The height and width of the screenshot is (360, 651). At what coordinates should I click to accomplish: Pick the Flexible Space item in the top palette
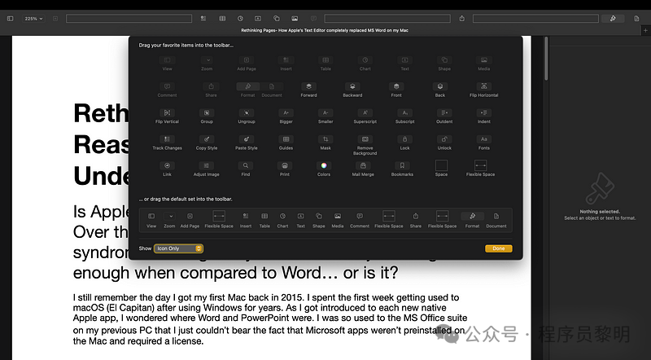(x=480, y=165)
